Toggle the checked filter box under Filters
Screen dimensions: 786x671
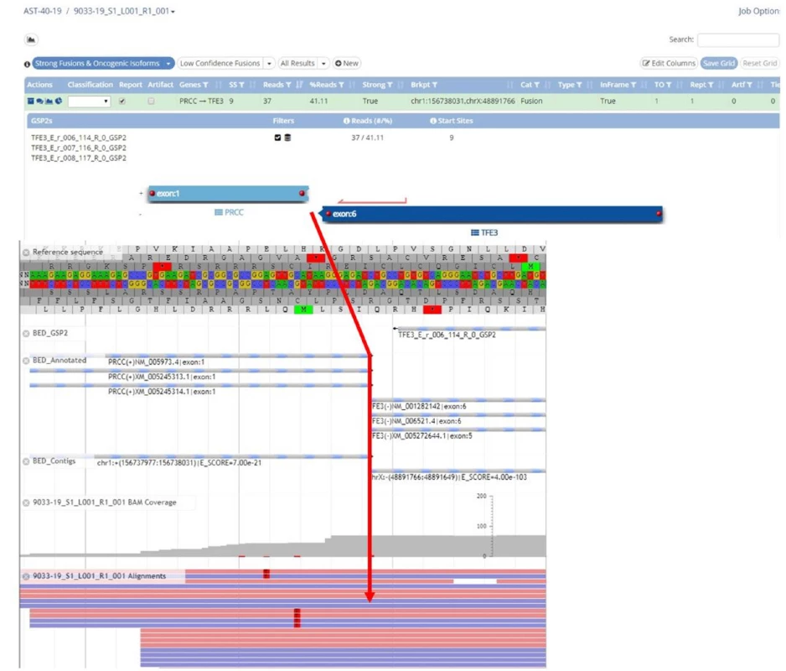[277, 138]
